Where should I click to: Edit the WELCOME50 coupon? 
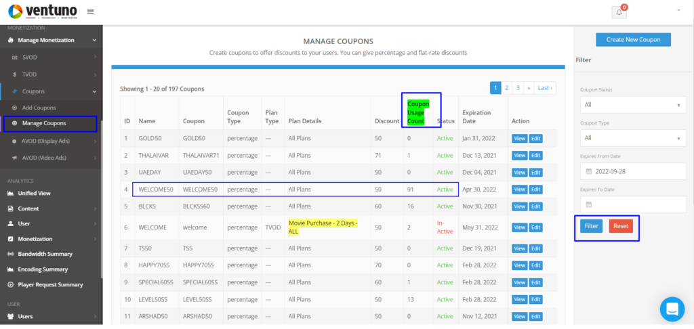(x=535, y=190)
